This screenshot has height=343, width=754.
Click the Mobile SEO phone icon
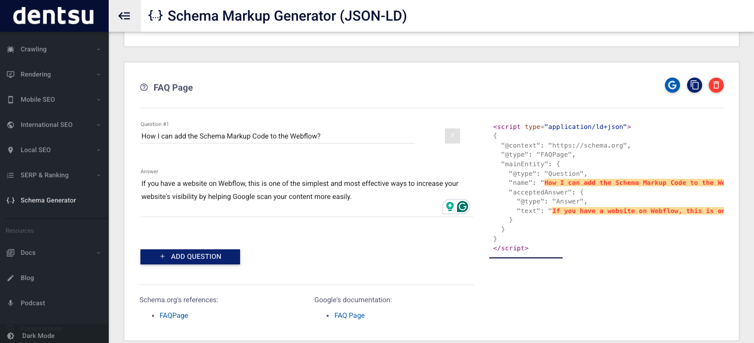(x=11, y=100)
